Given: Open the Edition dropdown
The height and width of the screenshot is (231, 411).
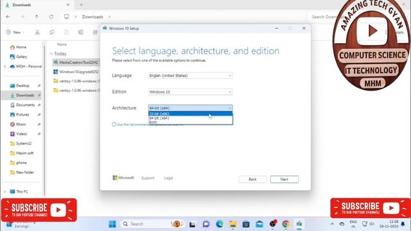Looking at the screenshot, I should coord(190,92).
